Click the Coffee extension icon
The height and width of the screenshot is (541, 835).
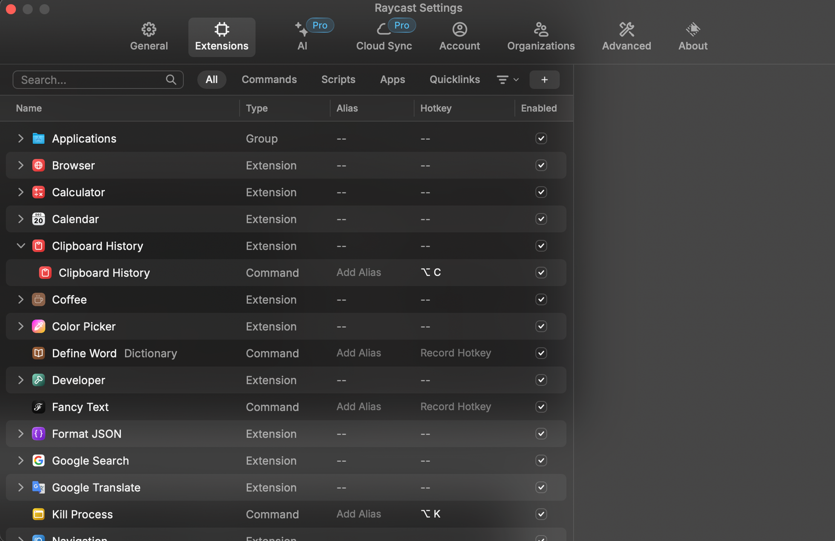[x=38, y=299]
